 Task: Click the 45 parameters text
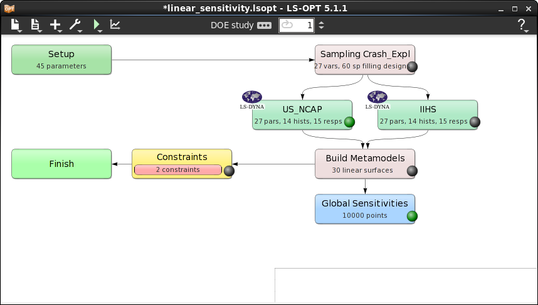pyautogui.click(x=61, y=66)
